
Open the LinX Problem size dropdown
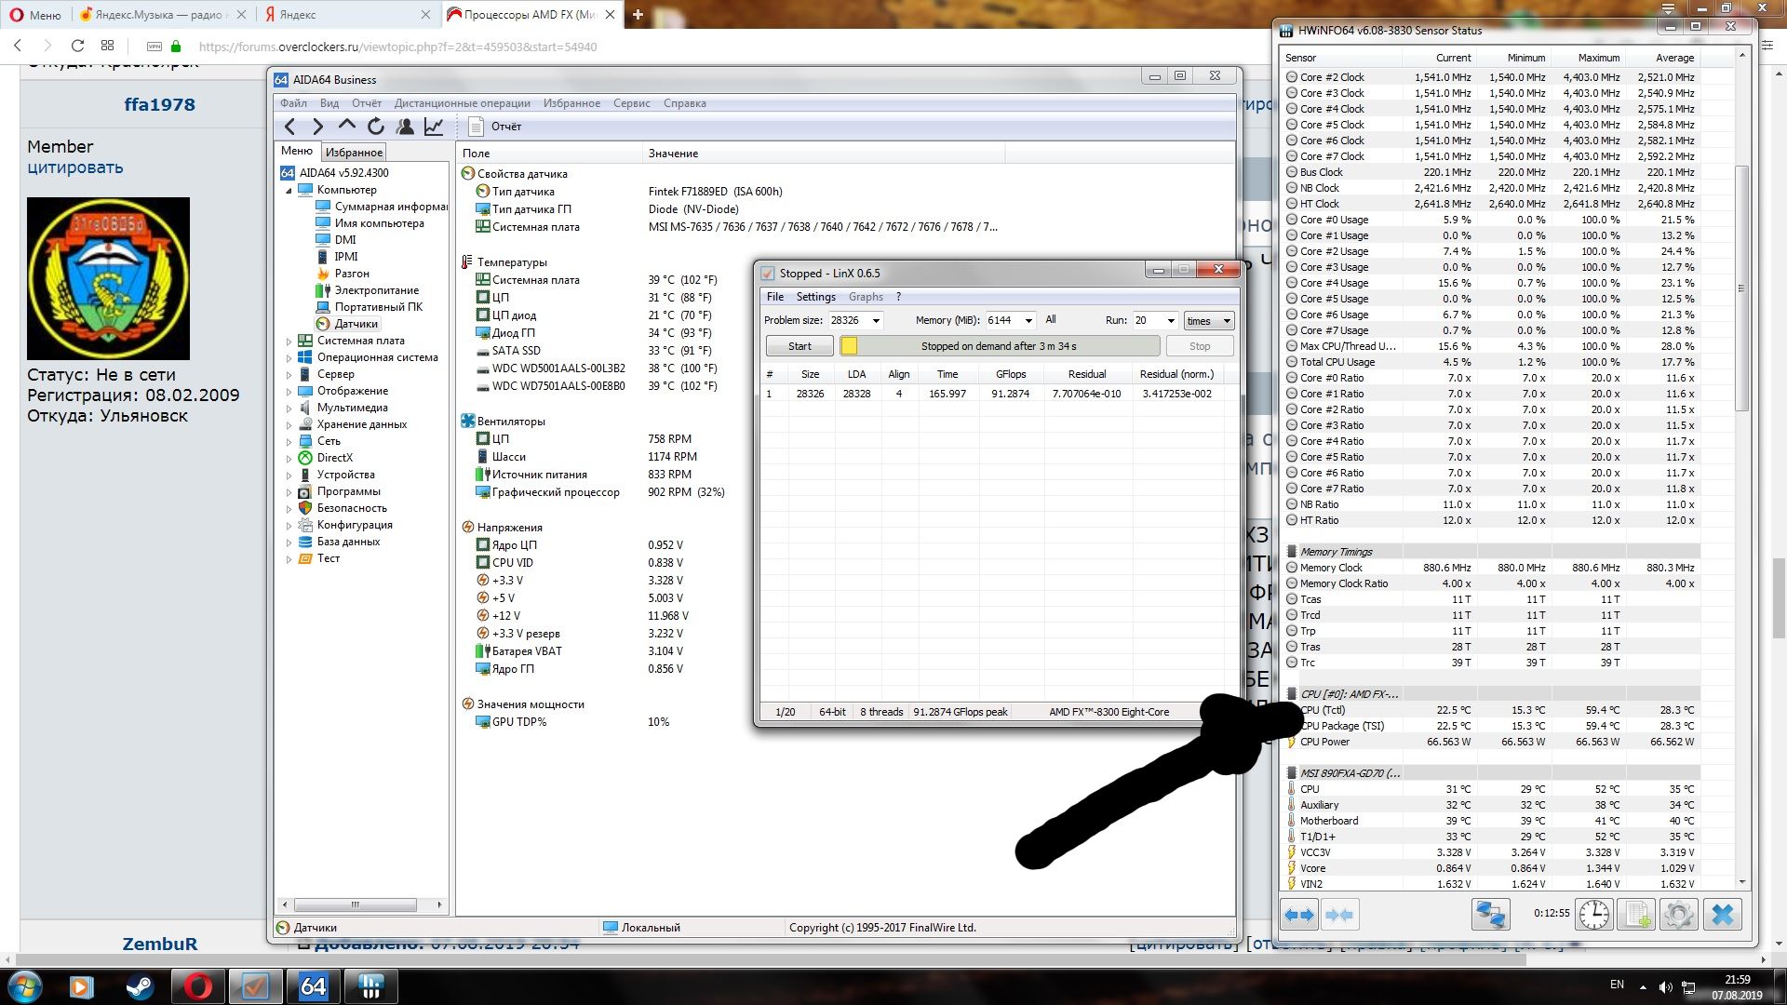tap(876, 321)
